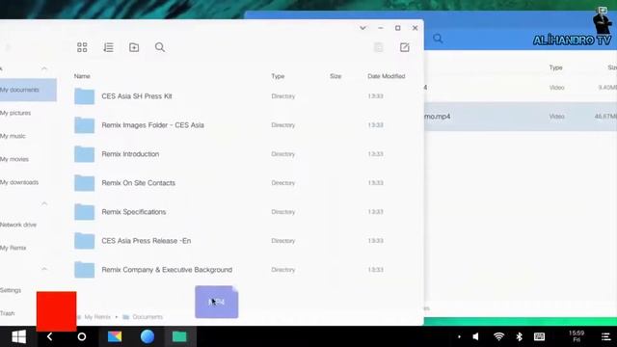
Task: Click the volume speaker tray icon
Action: tap(475, 336)
